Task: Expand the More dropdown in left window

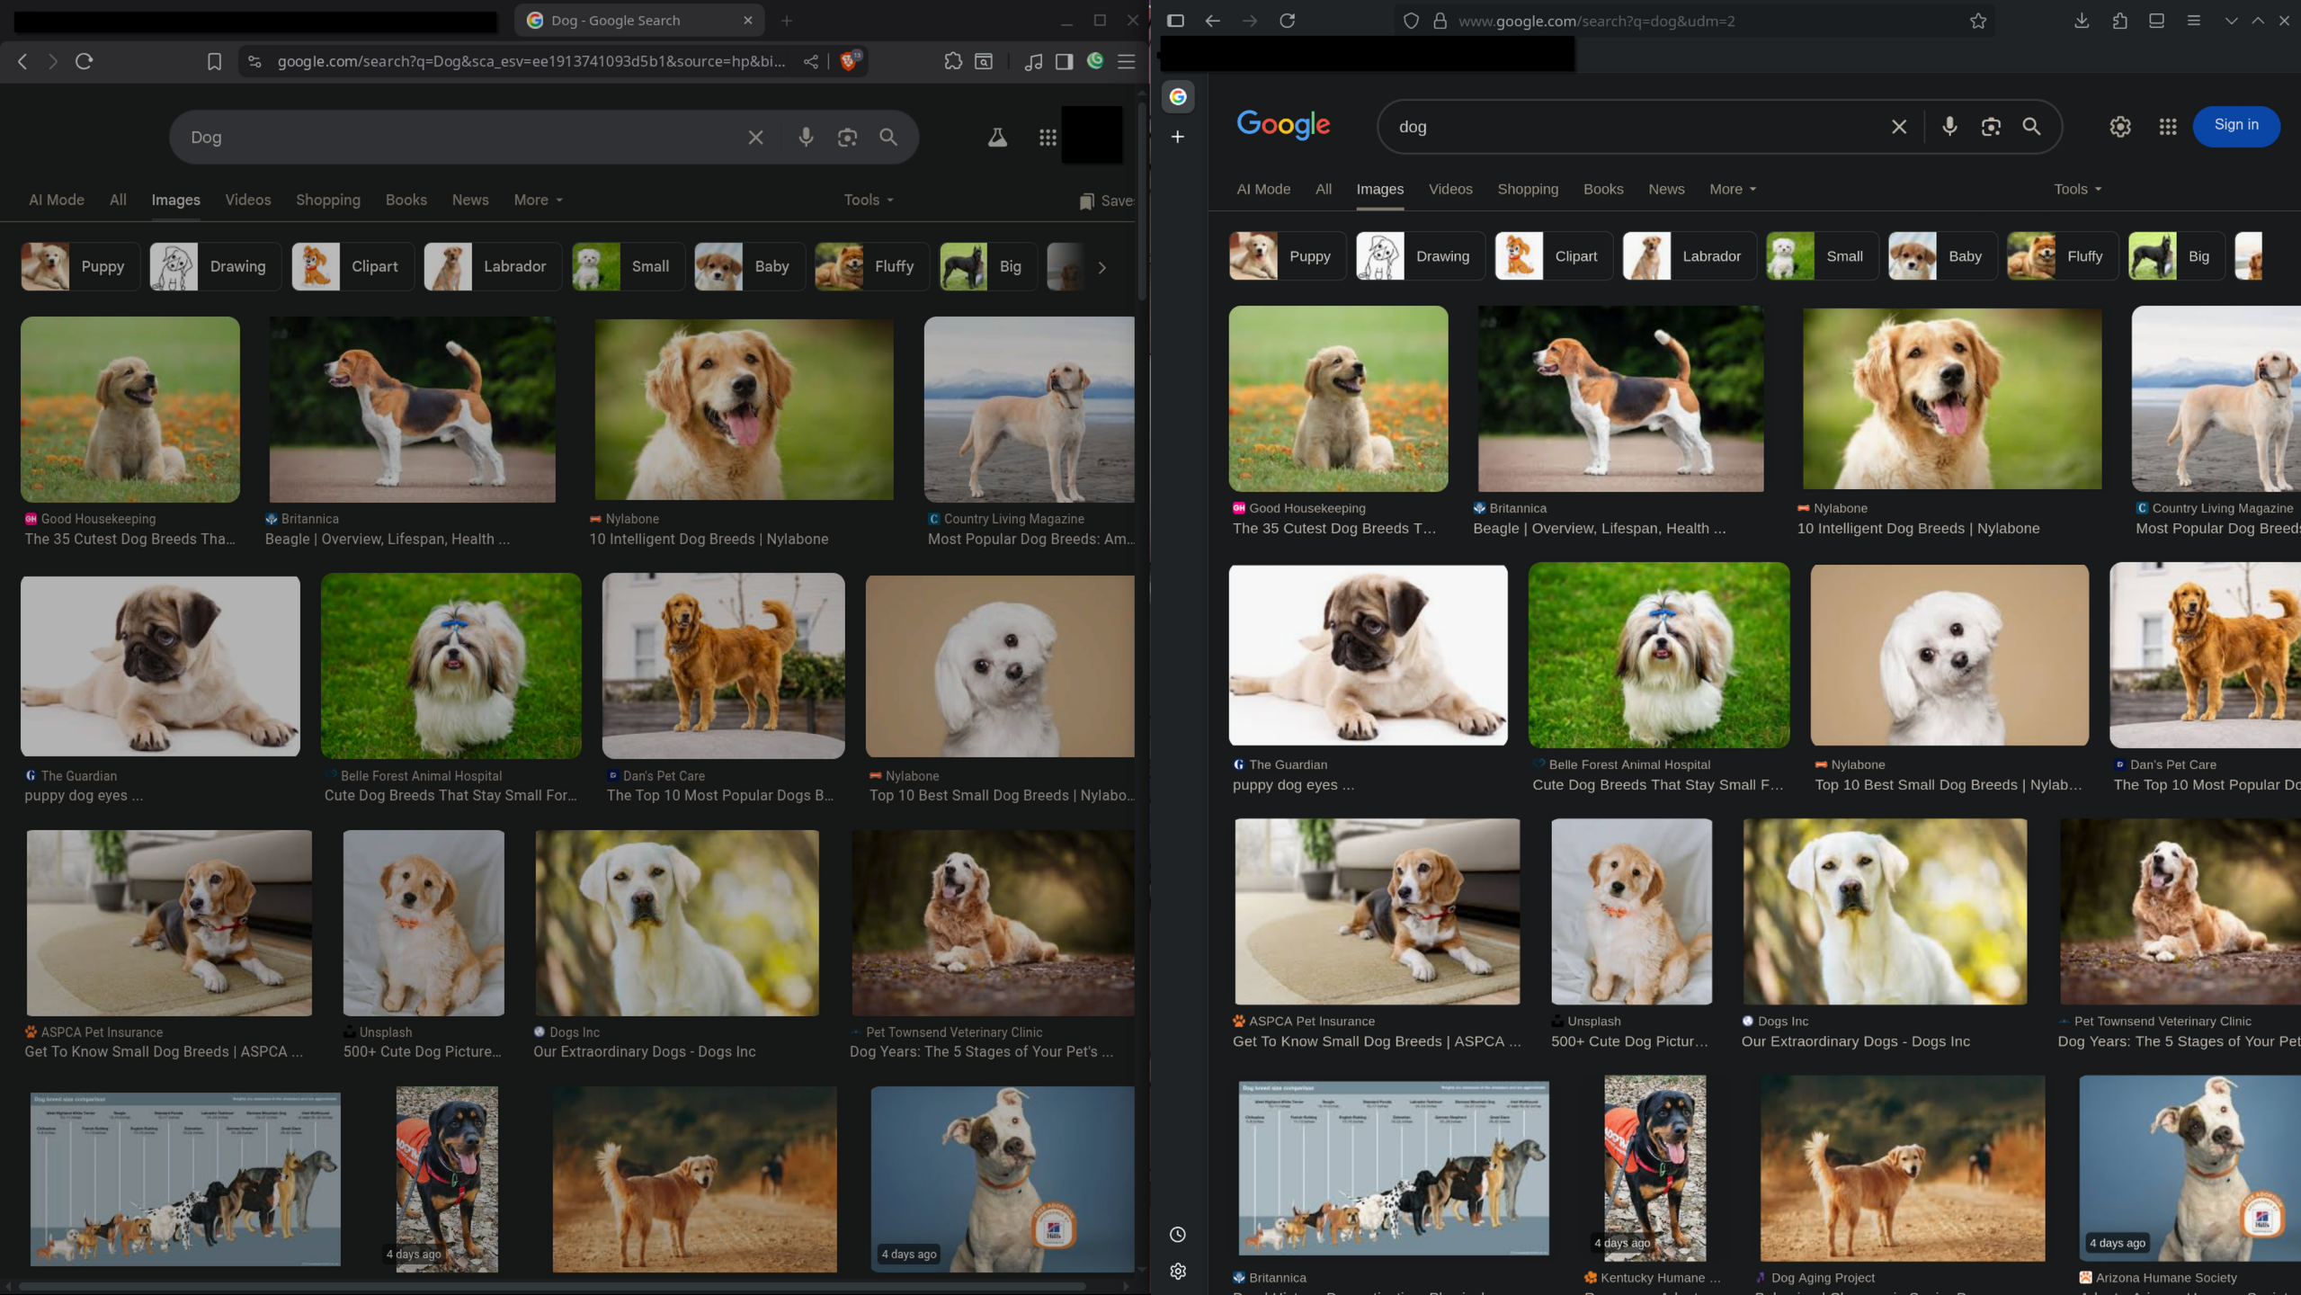Action: coord(538,200)
